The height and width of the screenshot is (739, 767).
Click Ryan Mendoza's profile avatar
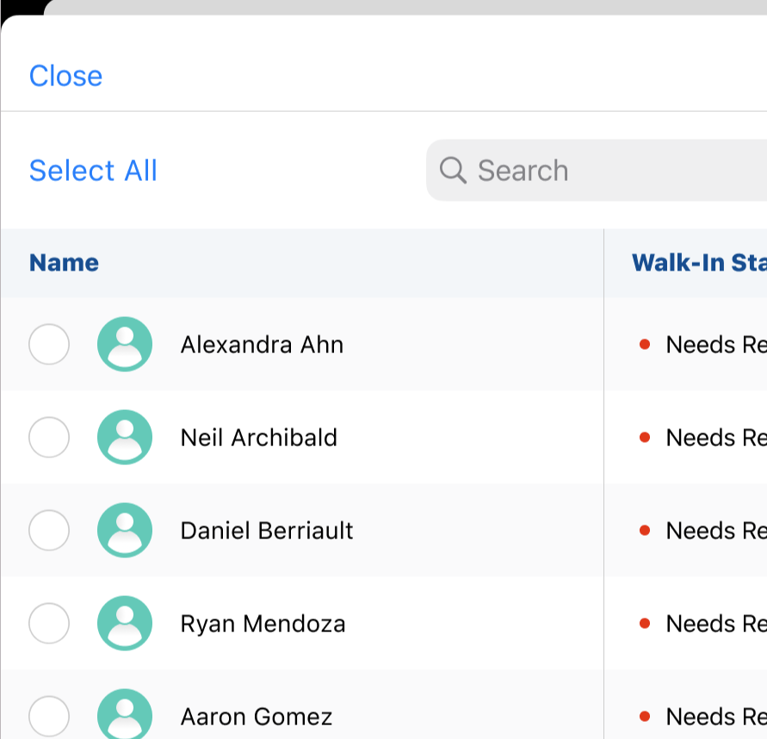125,624
